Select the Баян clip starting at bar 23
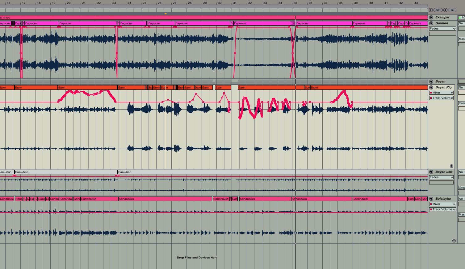The image size is (465, 269). pos(131,88)
